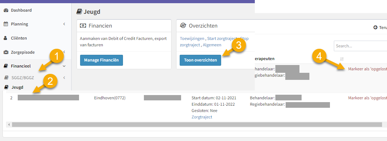Mark the first row as 'opgelost'

click(x=367, y=69)
